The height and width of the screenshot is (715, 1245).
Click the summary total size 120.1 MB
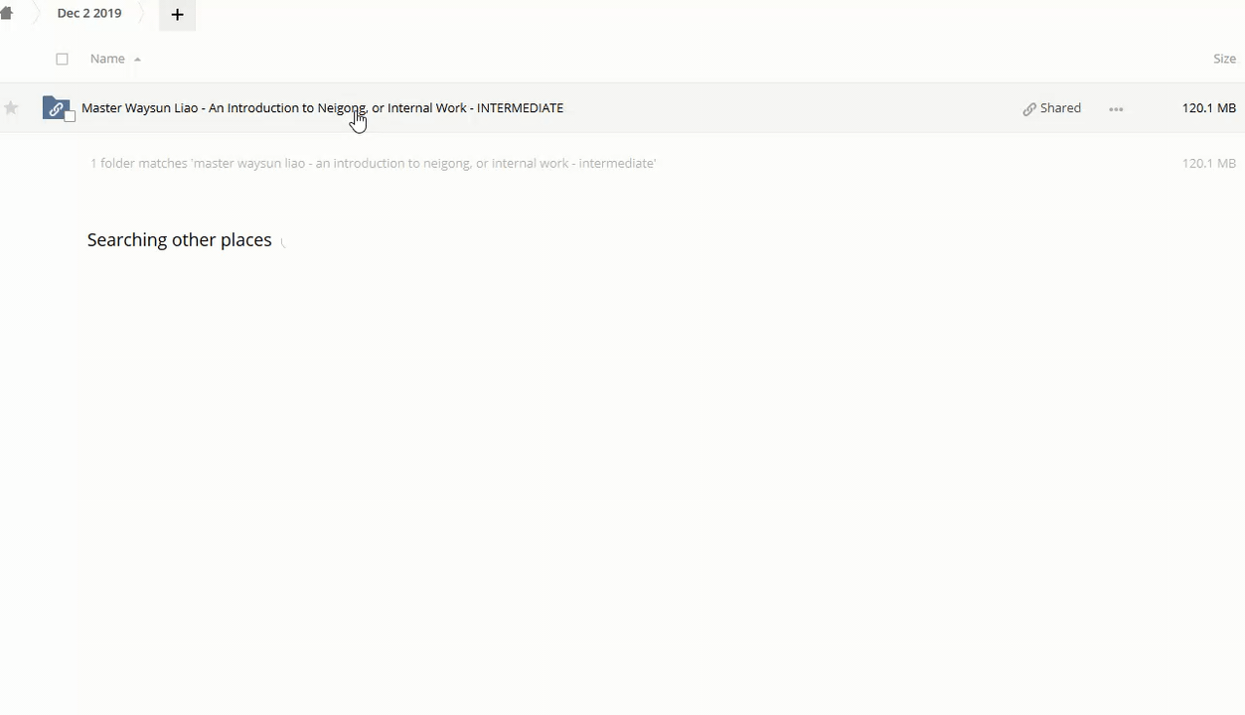coord(1208,163)
